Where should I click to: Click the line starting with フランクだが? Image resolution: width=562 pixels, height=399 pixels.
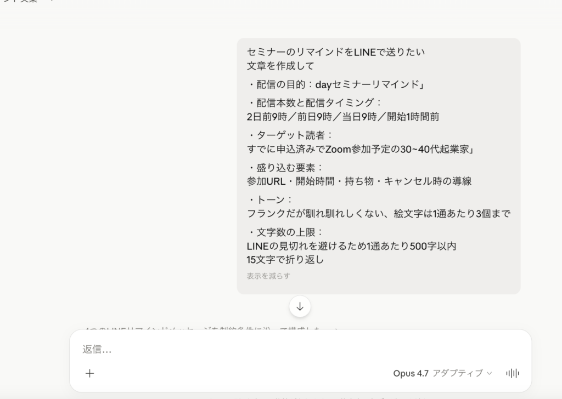(379, 214)
